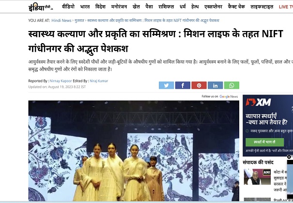Open ANI news thumbnail in संपादक की पसंद
The width and height of the screenshot is (293, 203).
257,177
